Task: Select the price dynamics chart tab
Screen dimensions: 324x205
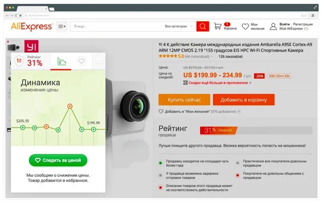Action: [x=61, y=61]
